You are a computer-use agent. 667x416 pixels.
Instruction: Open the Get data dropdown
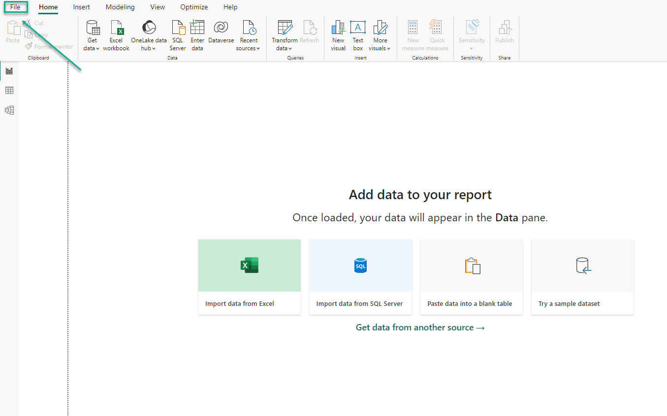click(92, 34)
